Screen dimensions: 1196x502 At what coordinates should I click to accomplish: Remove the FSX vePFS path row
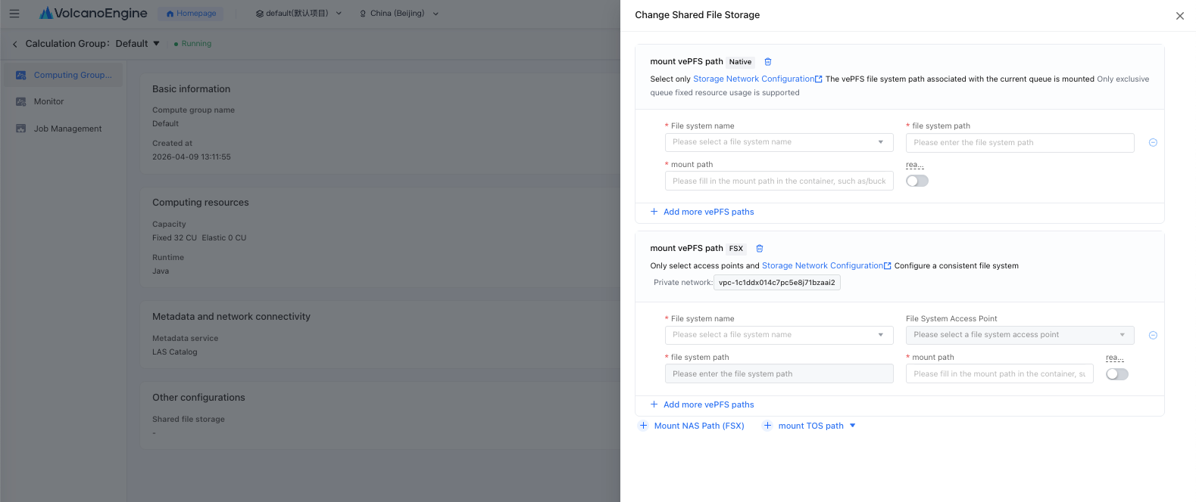pyautogui.click(x=1153, y=336)
